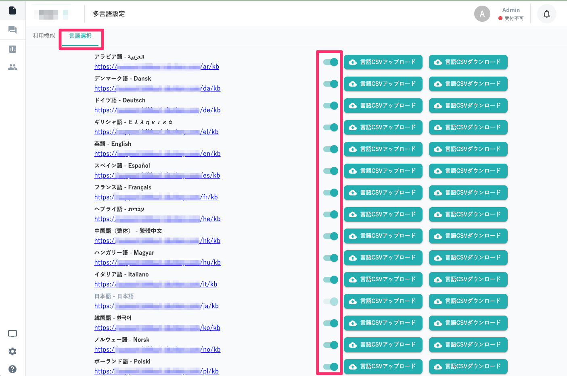Toggle the Italiano language switch
The image size is (567, 376).
tap(331, 280)
